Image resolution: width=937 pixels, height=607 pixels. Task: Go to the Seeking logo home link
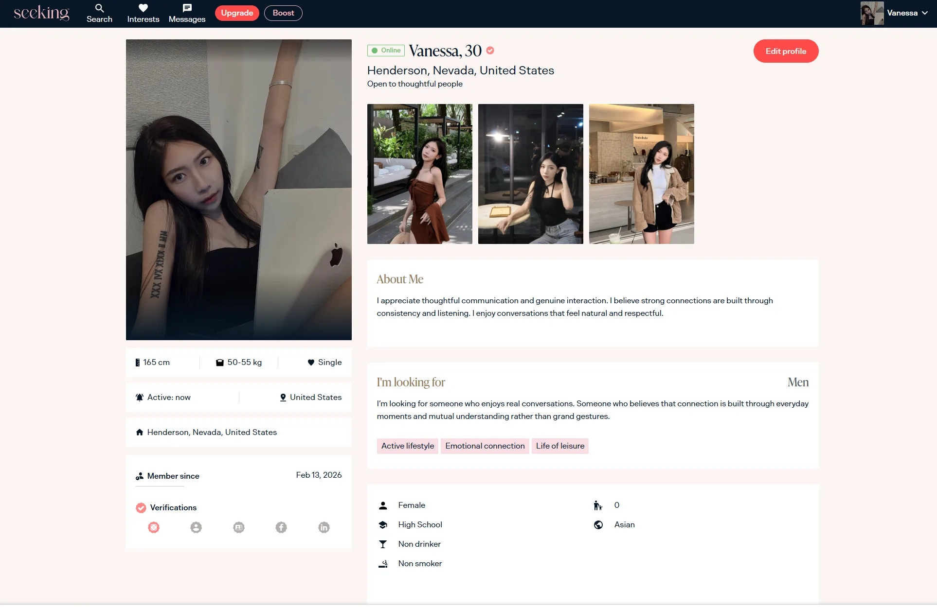pyautogui.click(x=41, y=13)
